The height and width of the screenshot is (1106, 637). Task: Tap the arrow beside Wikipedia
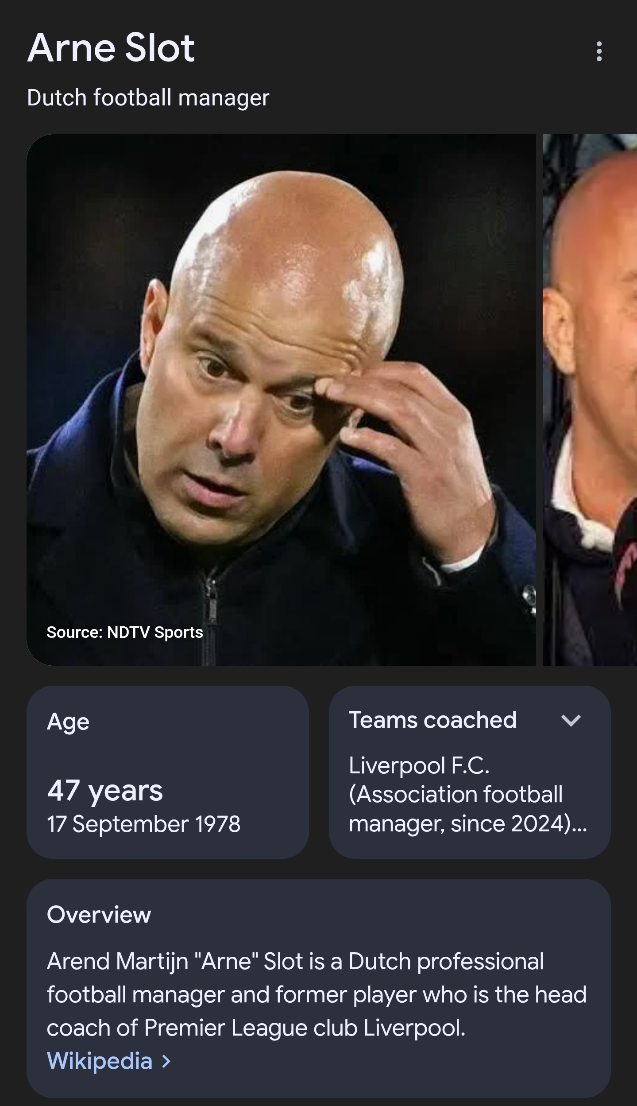point(166,1061)
